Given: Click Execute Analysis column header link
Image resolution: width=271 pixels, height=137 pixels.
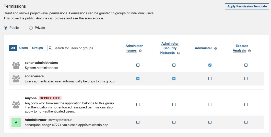Looking at the screenshot, I should tap(241, 48).
